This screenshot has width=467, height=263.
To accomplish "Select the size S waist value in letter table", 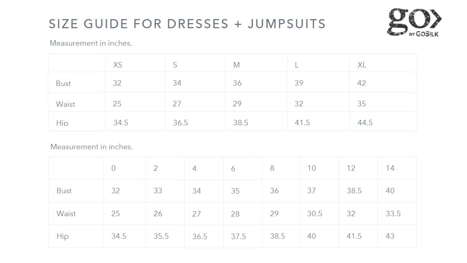I will tap(177, 104).
